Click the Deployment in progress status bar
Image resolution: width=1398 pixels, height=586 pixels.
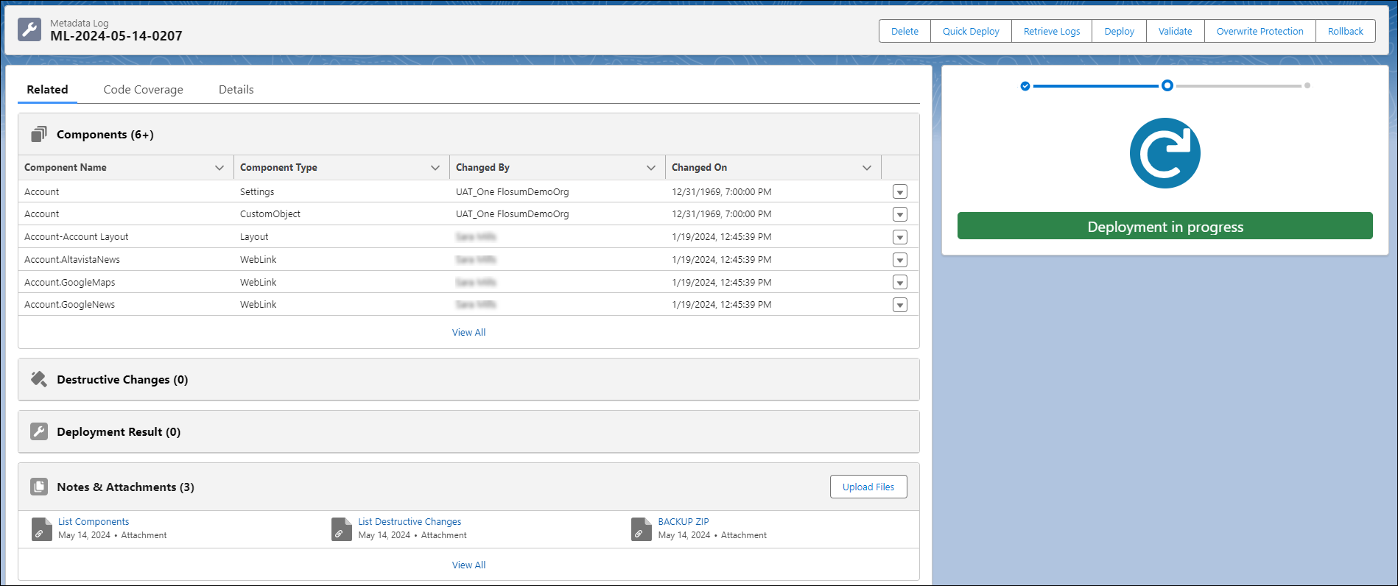click(1165, 226)
